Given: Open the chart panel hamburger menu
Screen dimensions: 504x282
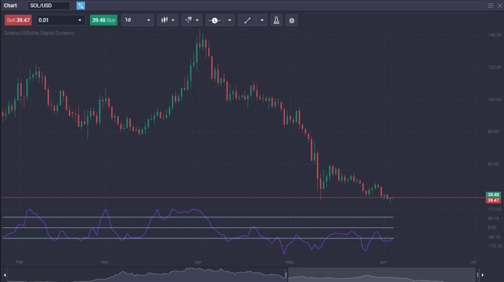Looking at the screenshot, I should click(490, 5).
